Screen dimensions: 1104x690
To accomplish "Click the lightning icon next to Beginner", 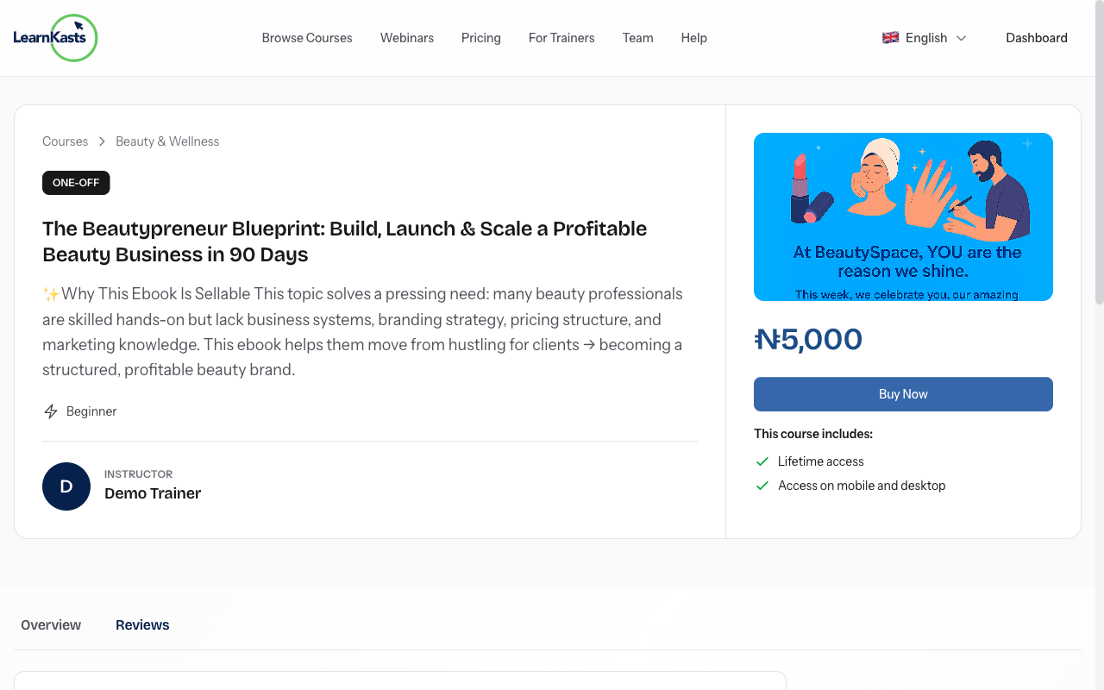I will 50,411.
